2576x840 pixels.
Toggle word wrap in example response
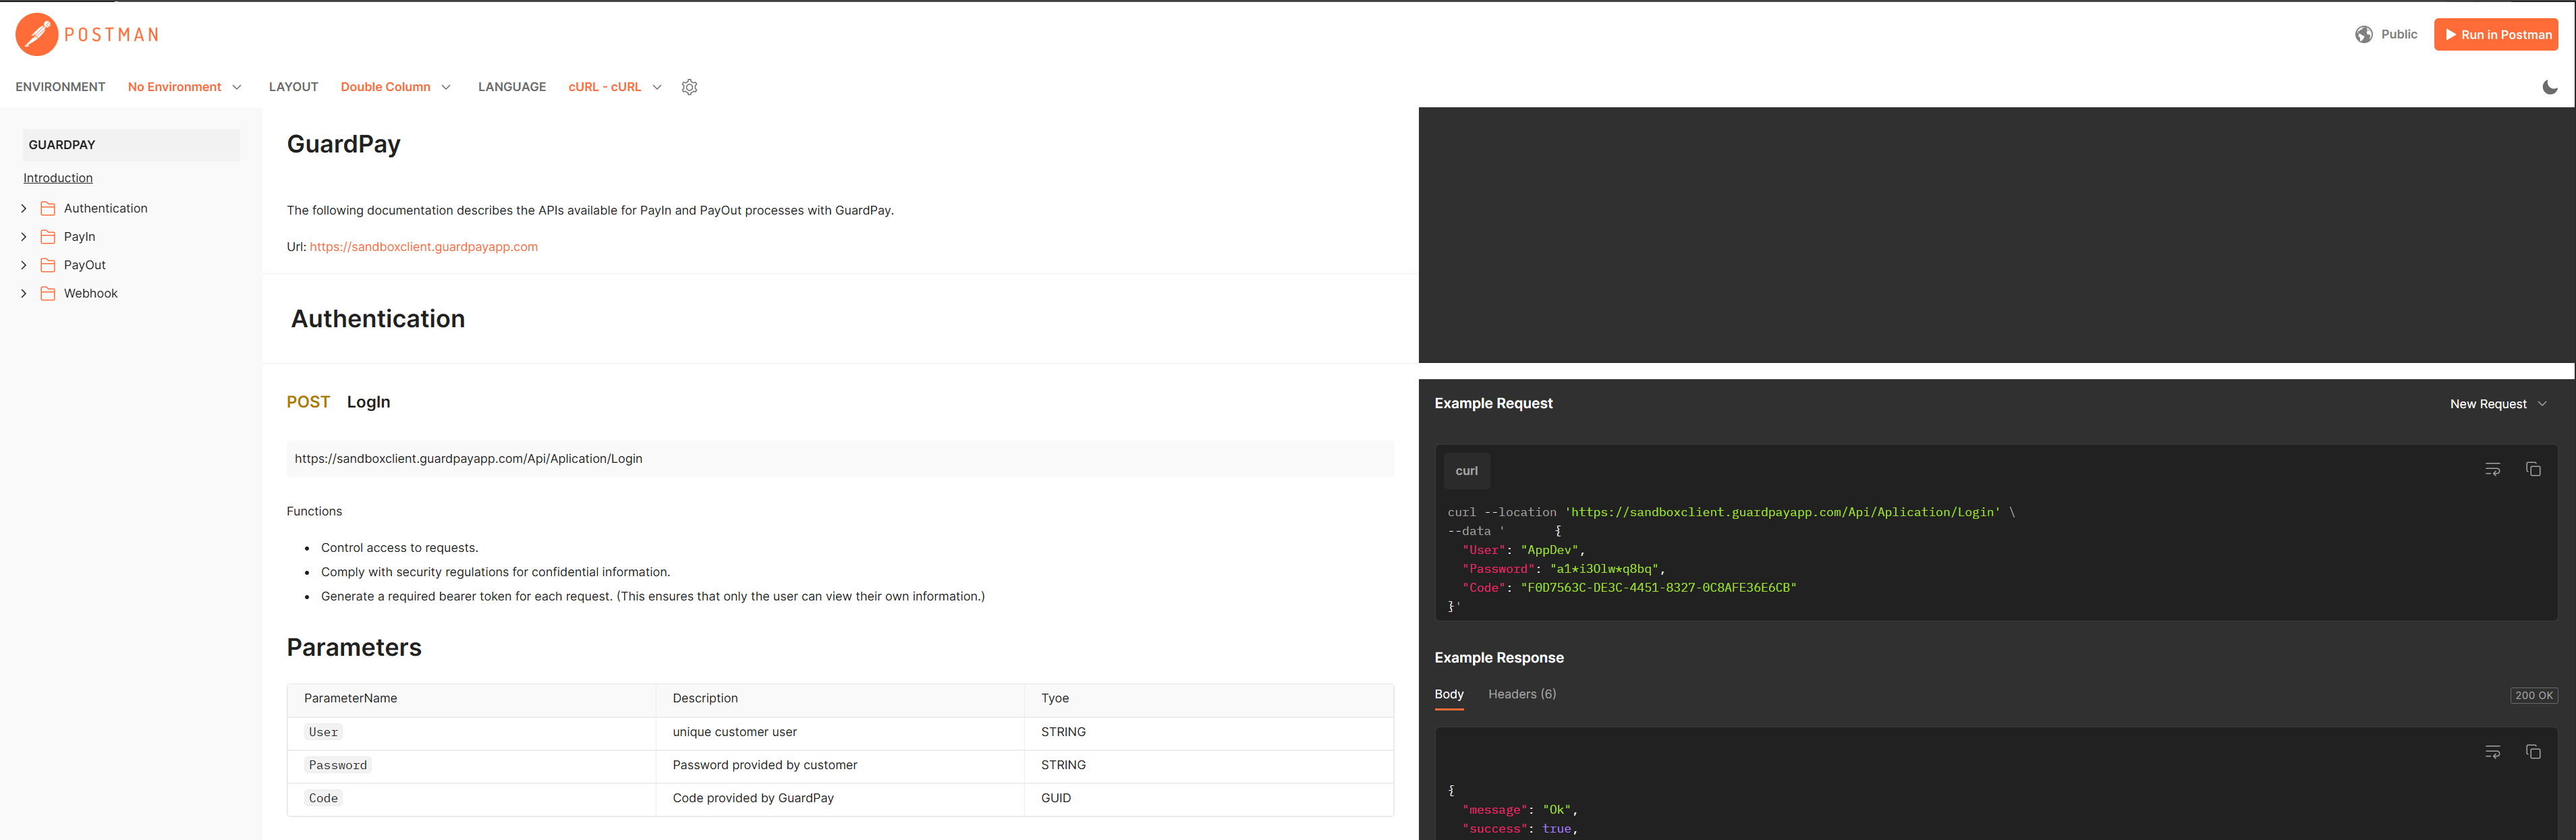2492,752
